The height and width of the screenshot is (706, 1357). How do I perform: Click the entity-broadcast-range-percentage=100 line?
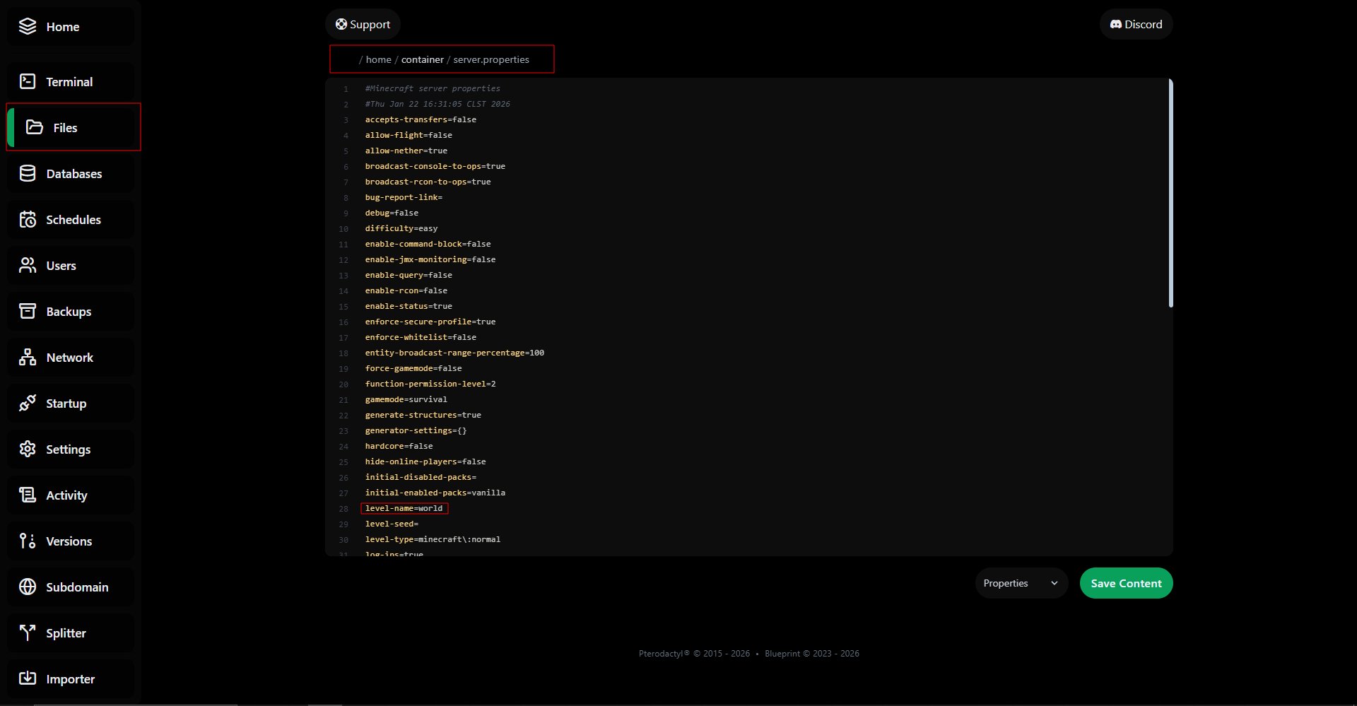click(x=454, y=353)
